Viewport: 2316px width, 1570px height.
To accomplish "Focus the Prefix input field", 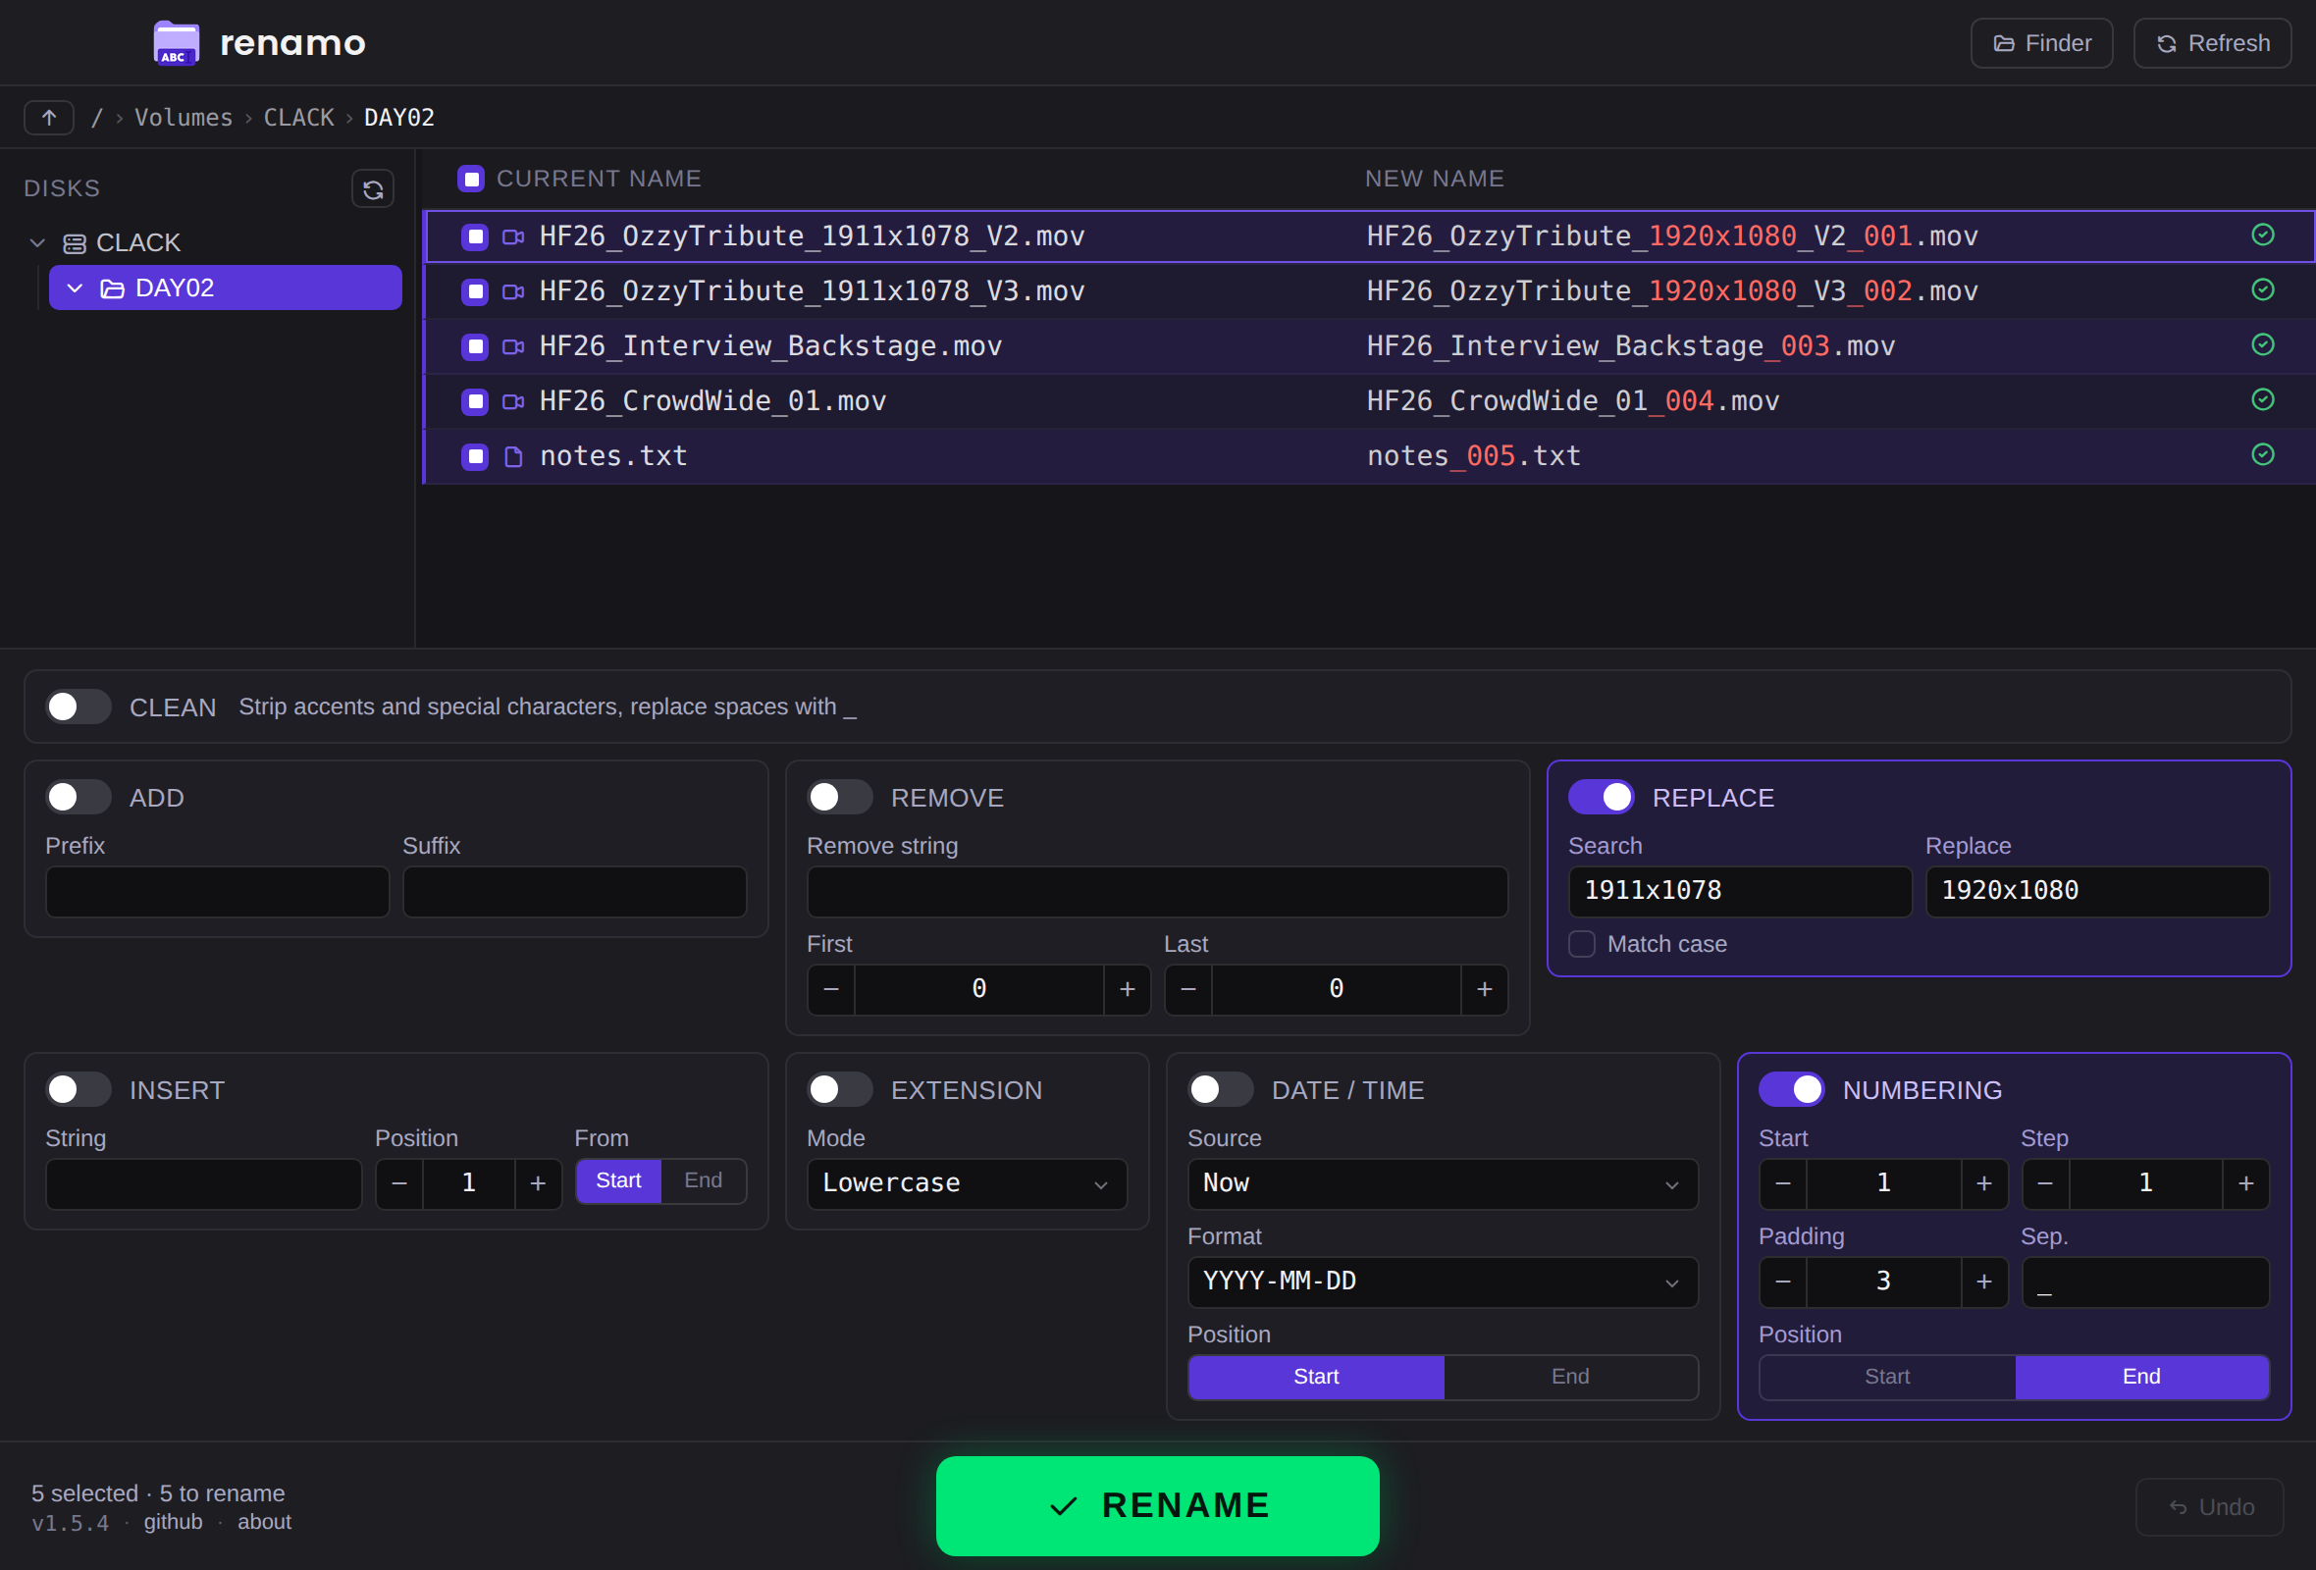I will (x=217, y=892).
